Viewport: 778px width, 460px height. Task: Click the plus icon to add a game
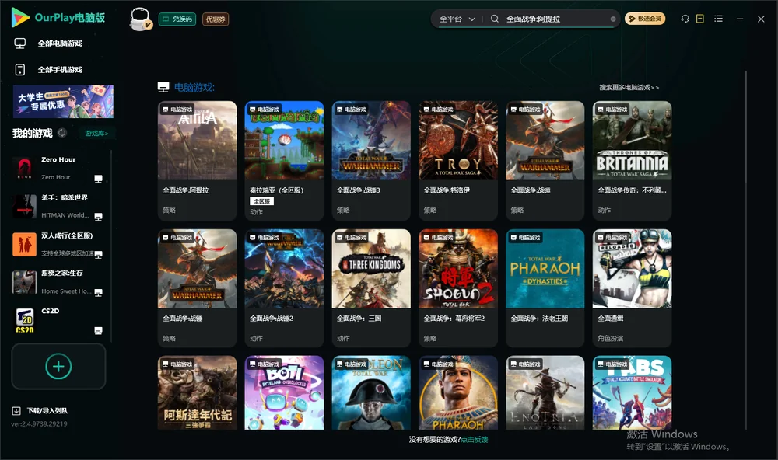[x=58, y=366]
